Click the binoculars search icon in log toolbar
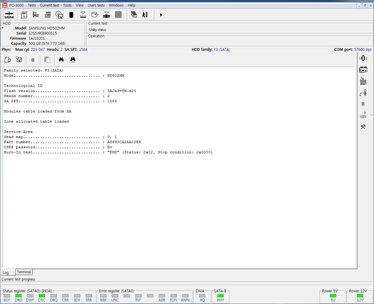The image size is (374, 304). pyautogui.click(x=61, y=60)
